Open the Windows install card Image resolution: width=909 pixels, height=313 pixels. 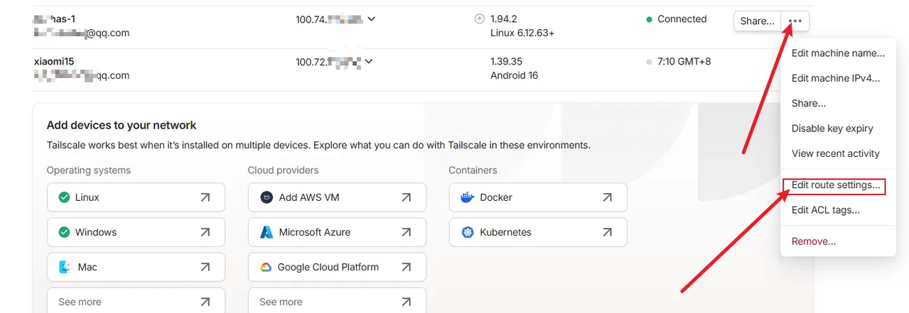pyautogui.click(x=136, y=232)
